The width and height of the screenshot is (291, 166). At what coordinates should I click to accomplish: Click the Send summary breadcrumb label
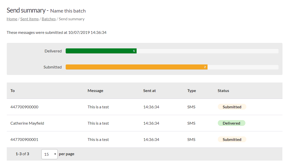[71, 19]
